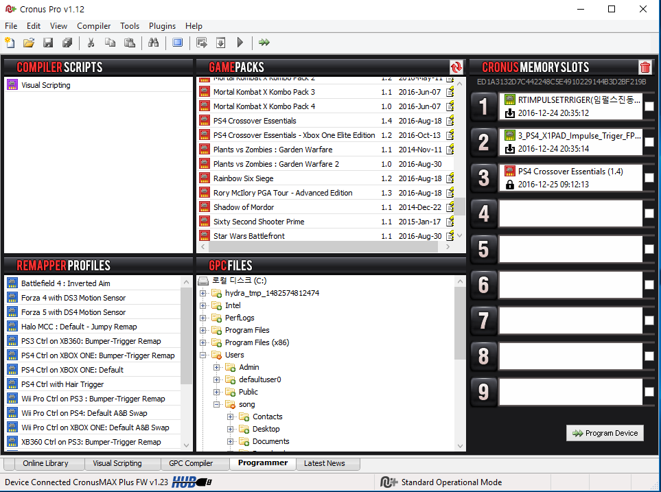
Task: Tick the checkbox for memory slot 4
Action: click(x=649, y=213)
